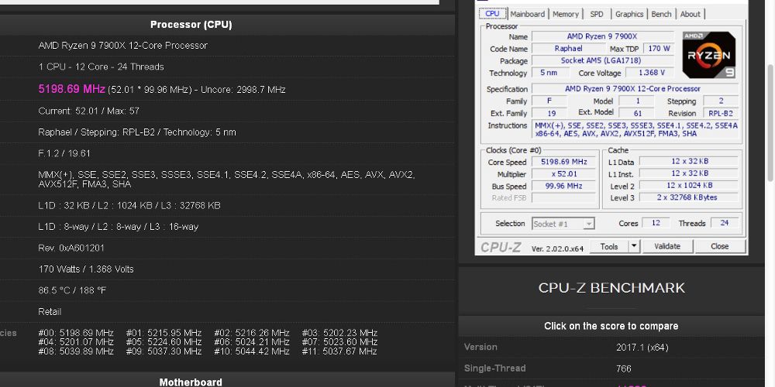Click the L1 Data value 12 x 32 KB
Image resolution: width=775 pixels, height=387 pixels.
pos(689,161)
